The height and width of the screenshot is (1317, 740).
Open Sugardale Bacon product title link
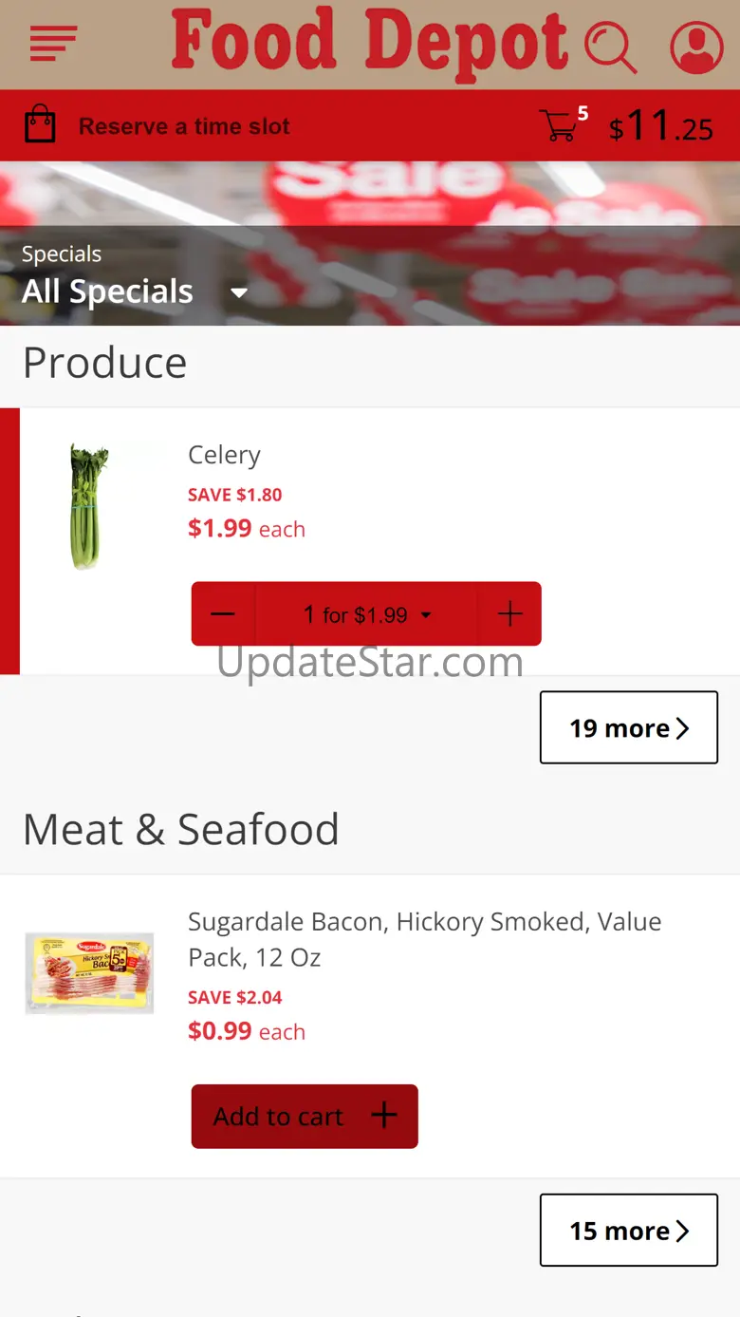(x=424, y=939)
